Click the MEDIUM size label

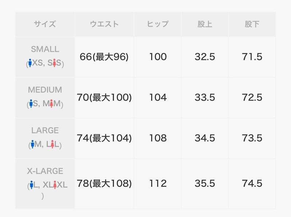coord(45,90)
